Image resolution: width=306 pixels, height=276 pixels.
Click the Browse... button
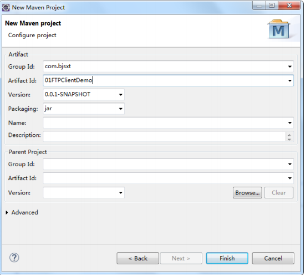coord(247,193)
